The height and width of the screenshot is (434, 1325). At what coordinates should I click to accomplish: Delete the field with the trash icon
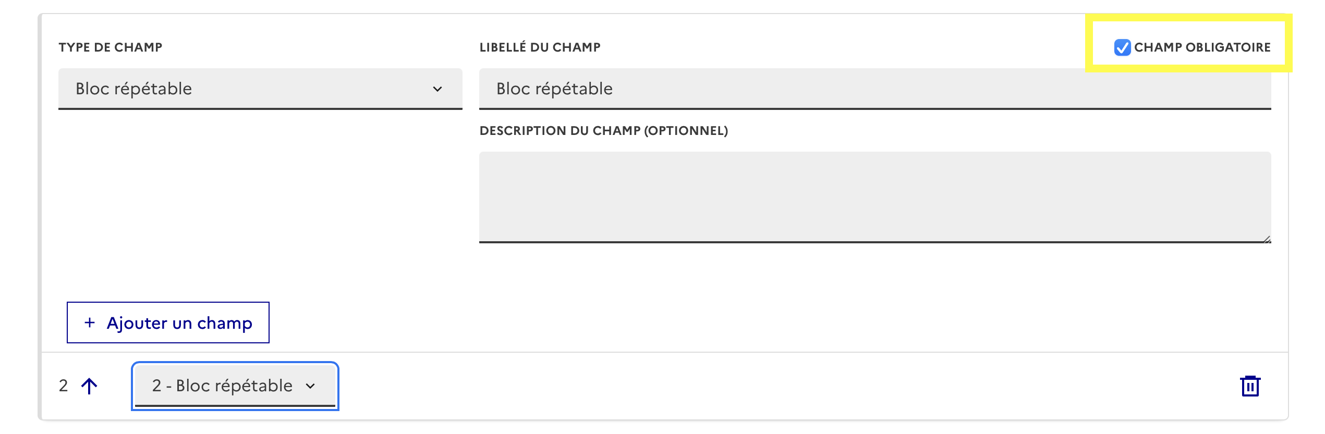[x=1250, y=386]
